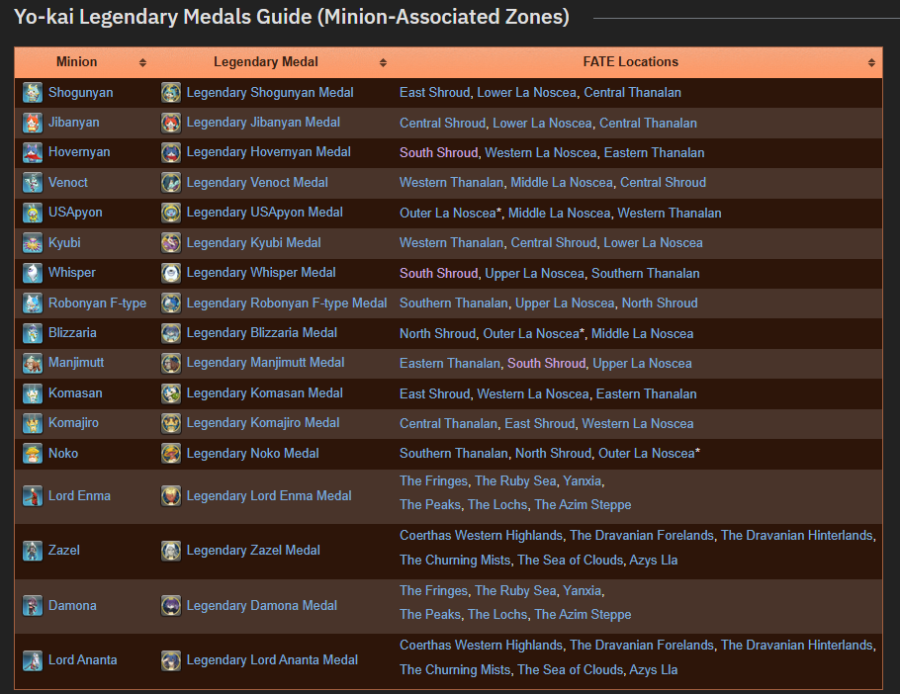Open Middle La Noscea link in Blizzaria row
The width and height of the screenshot is (900, 694).
pyautogui.click(x=642, y=333)
